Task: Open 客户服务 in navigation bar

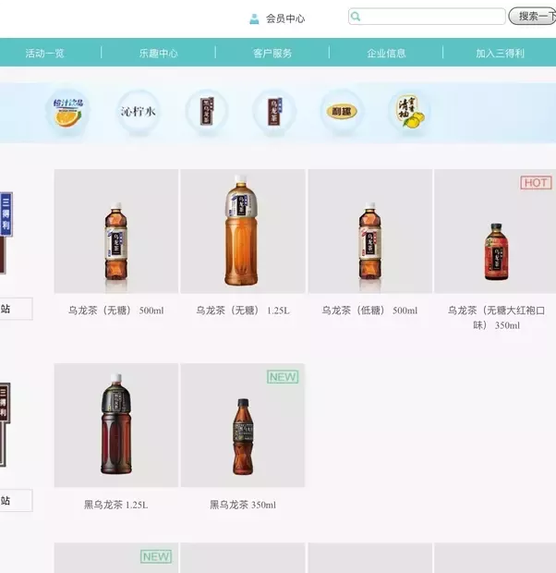Action: pos(272,54)
